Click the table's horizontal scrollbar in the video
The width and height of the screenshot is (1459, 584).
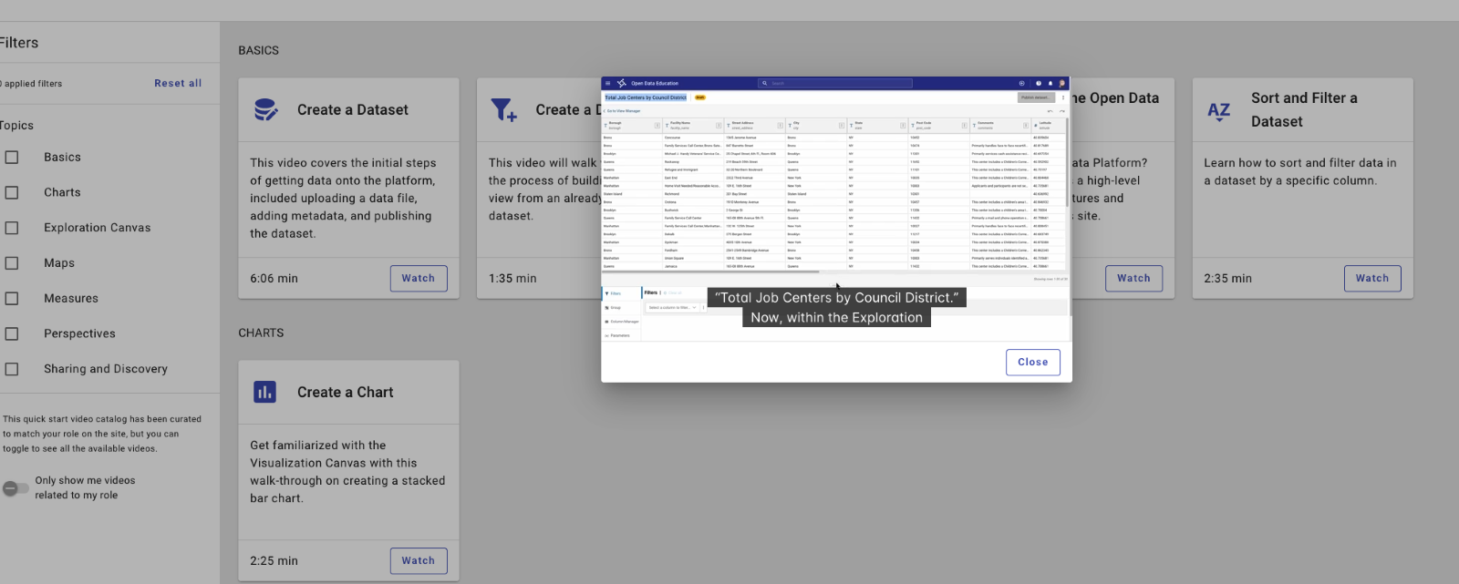(711, 272)
